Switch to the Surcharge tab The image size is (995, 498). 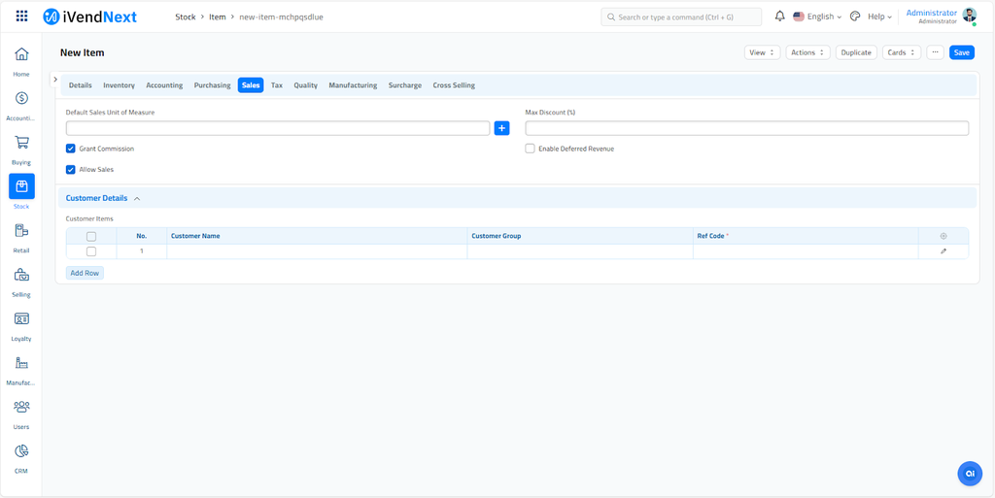[405, 84]
